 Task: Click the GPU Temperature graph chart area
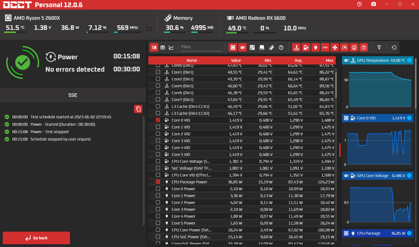pyautogui.click(x=380, y=89)
